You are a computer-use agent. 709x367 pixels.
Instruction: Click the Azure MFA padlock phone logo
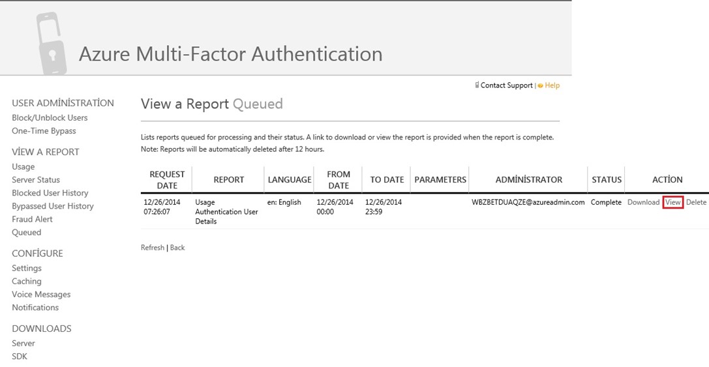pos(51,44)
